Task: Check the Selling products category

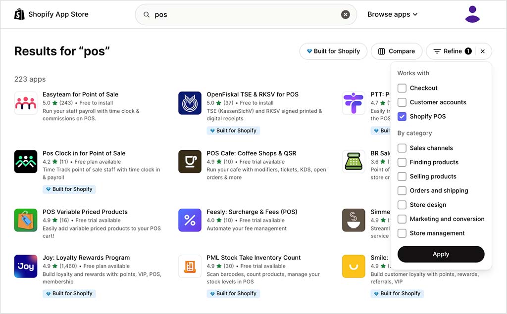Action: click(402, 177)
